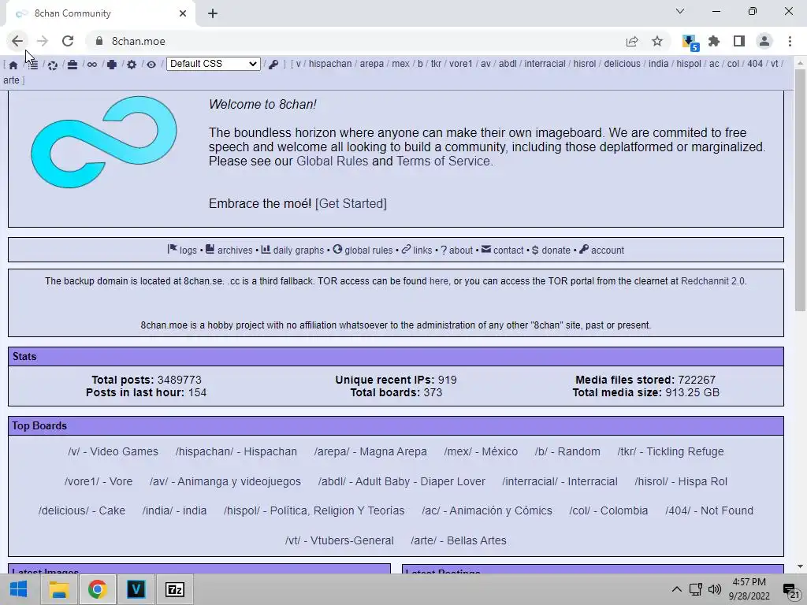
Task: Toggle the browser side panel
Action: (739, 41)
